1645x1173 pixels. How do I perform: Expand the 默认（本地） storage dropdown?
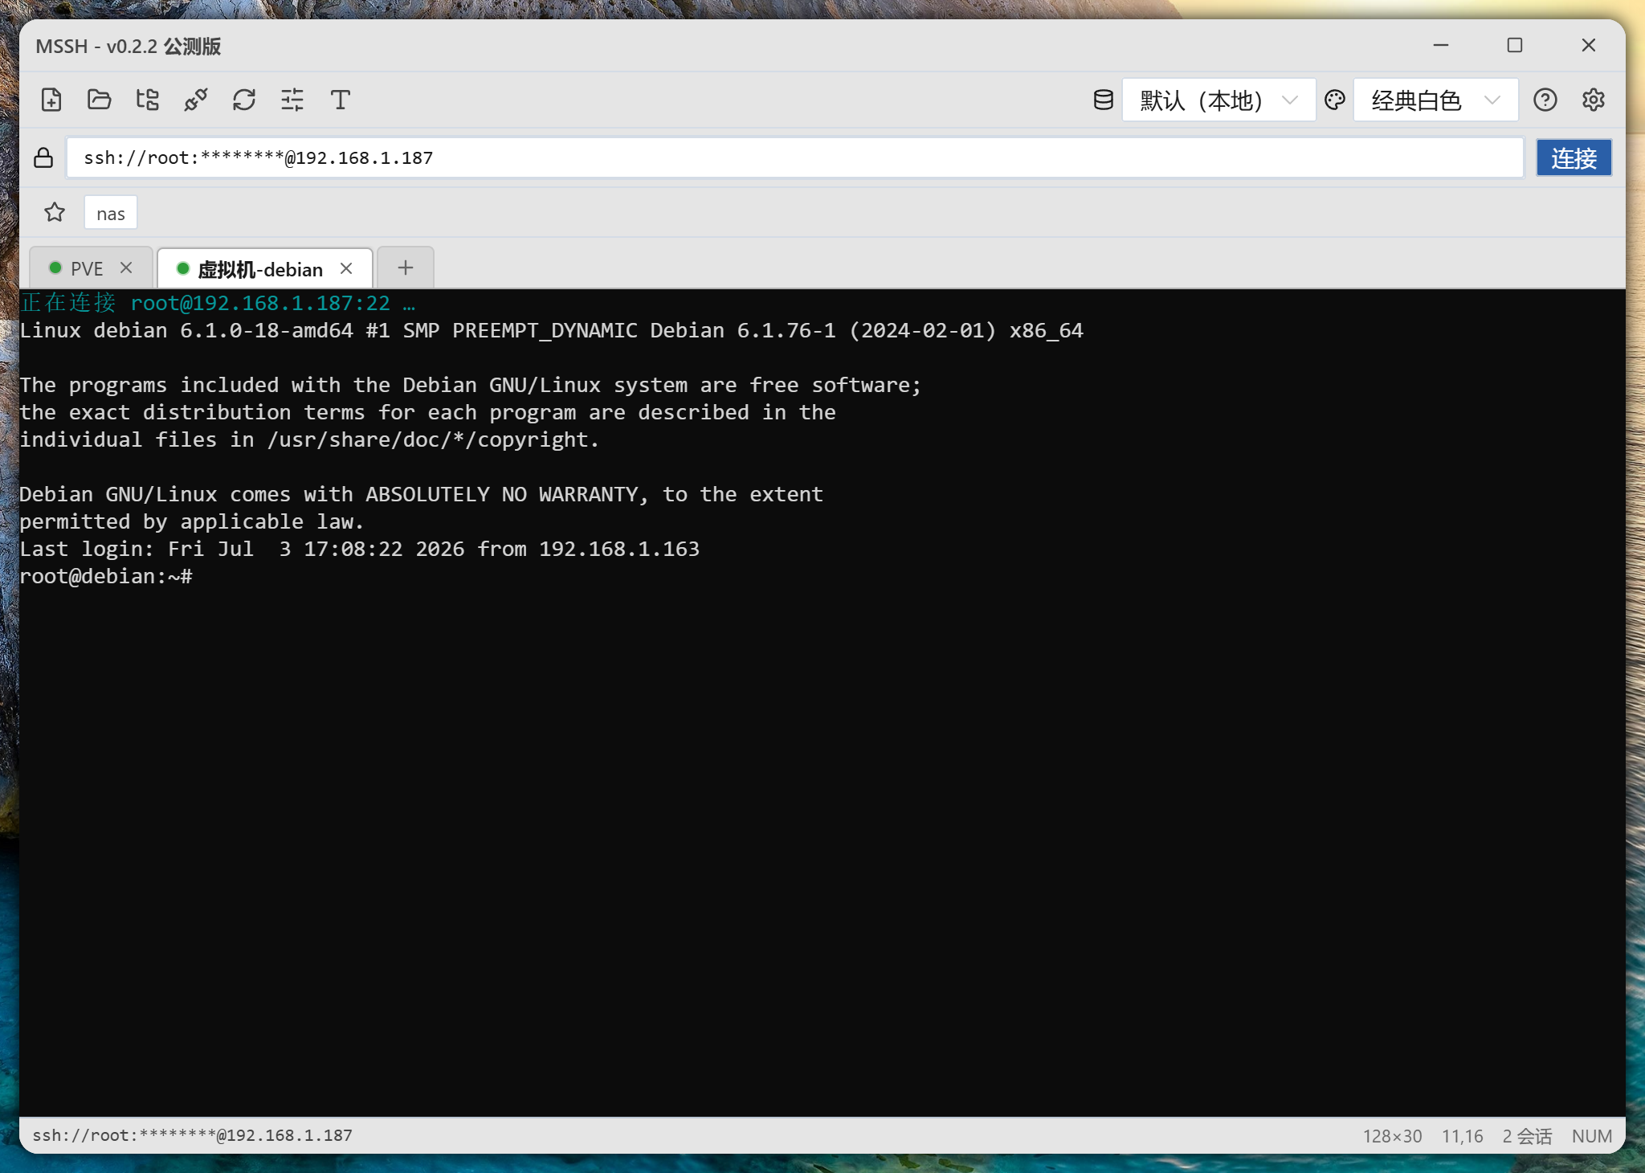(x=1218, y=100)
